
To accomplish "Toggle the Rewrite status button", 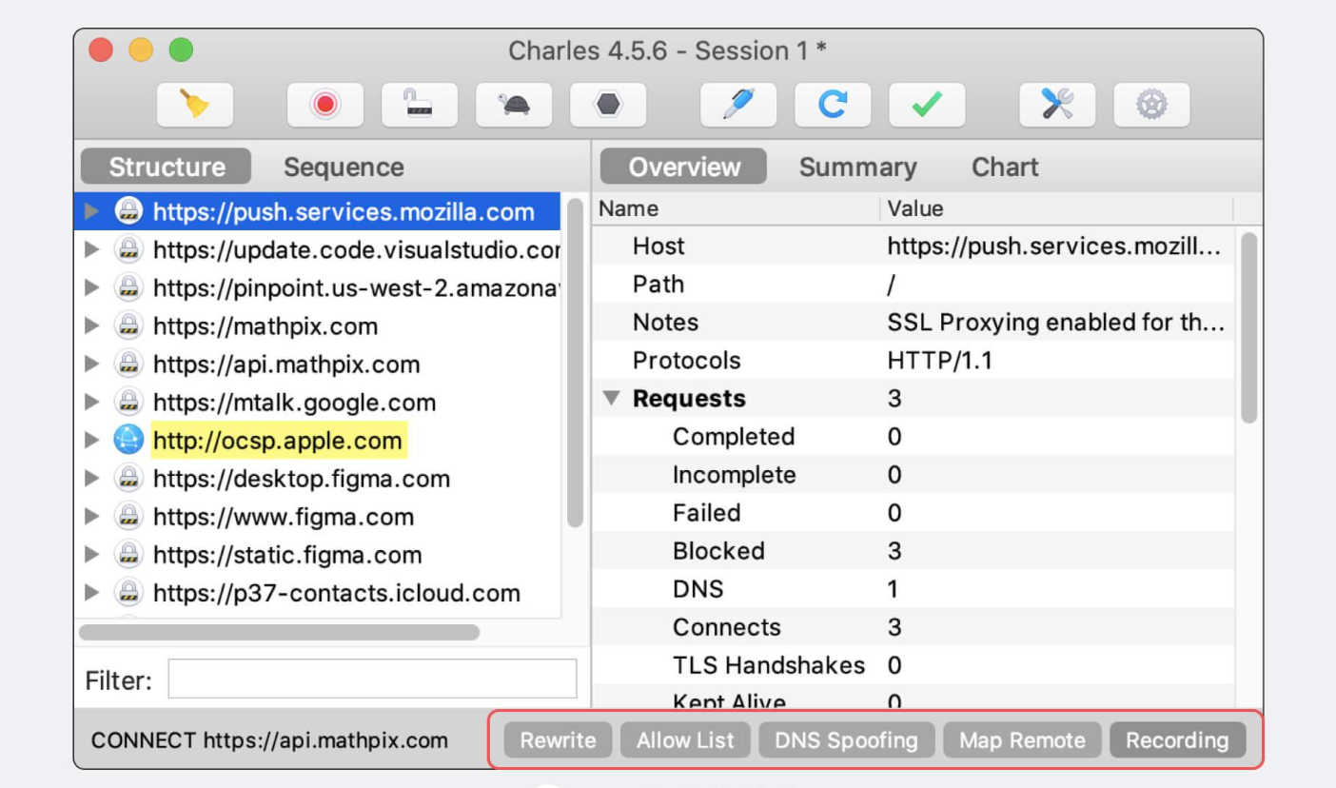I will click(x=558, y=740).
